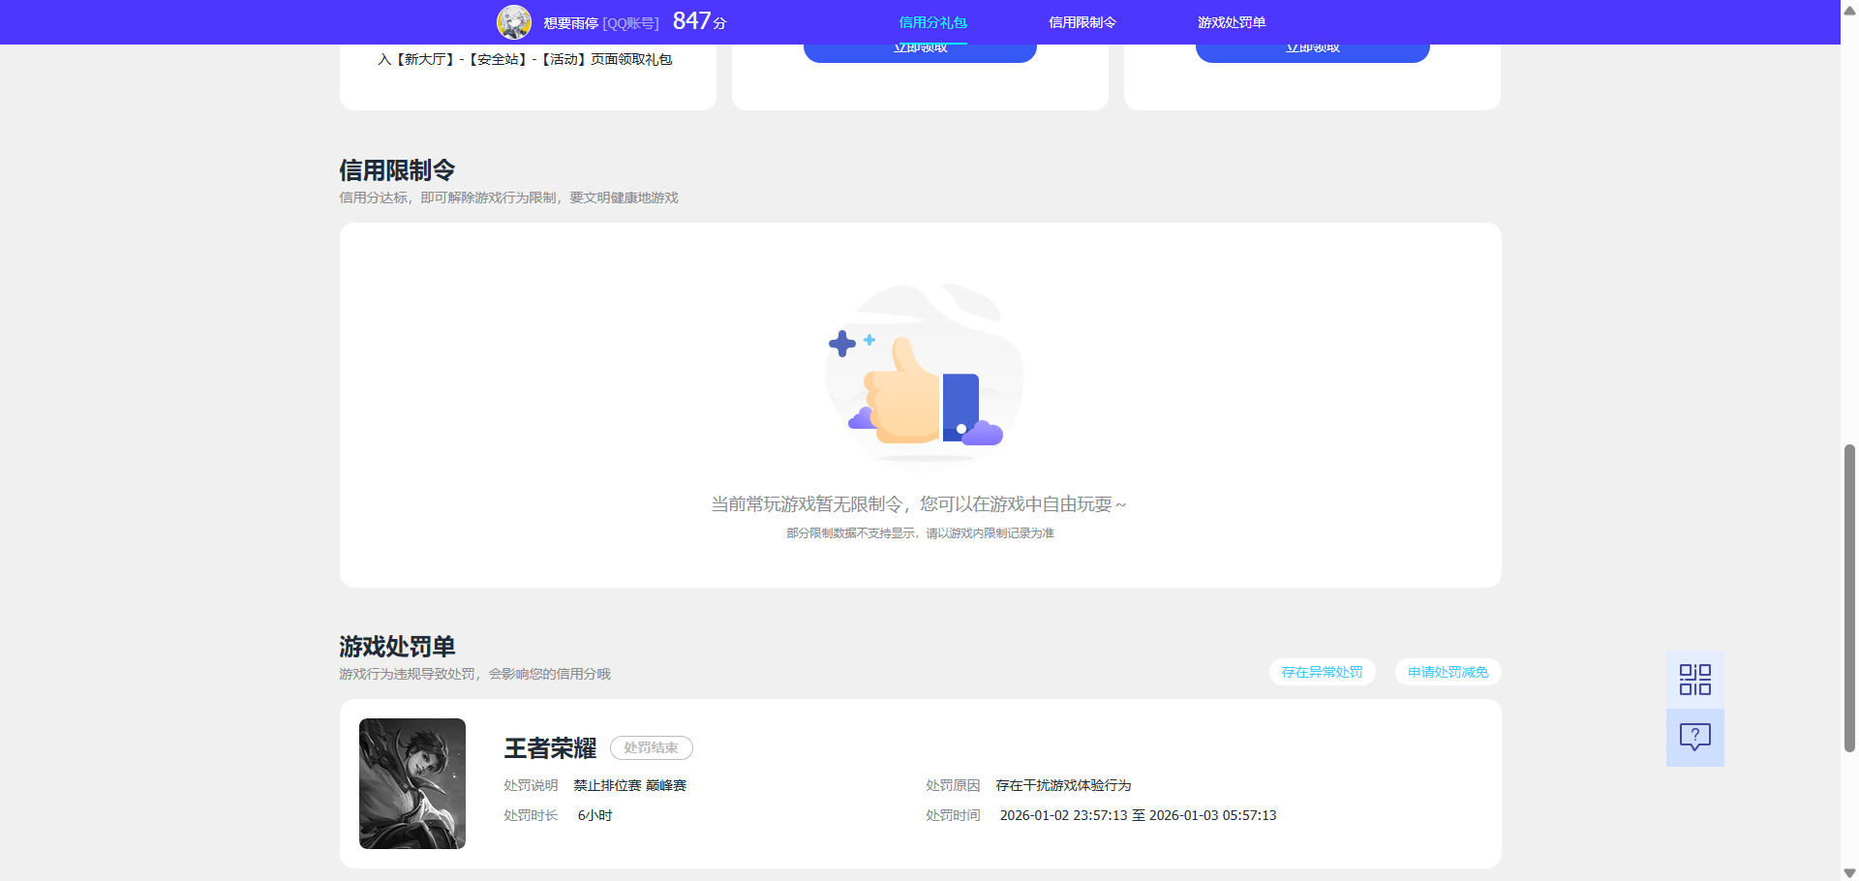Image resolution: width=1859 pixels, height=881 pixels.
Task: Click the 游戏处罚单 section heading
Action: pyautogui.click(x=397, y=647)
